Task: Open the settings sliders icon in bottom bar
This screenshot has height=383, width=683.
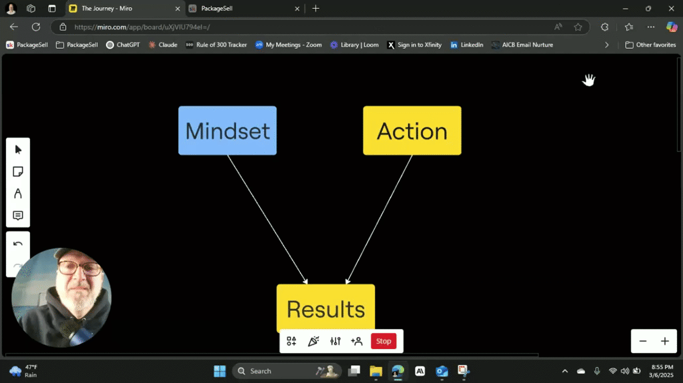Action: pyautogui.click(x=335, y=341)
